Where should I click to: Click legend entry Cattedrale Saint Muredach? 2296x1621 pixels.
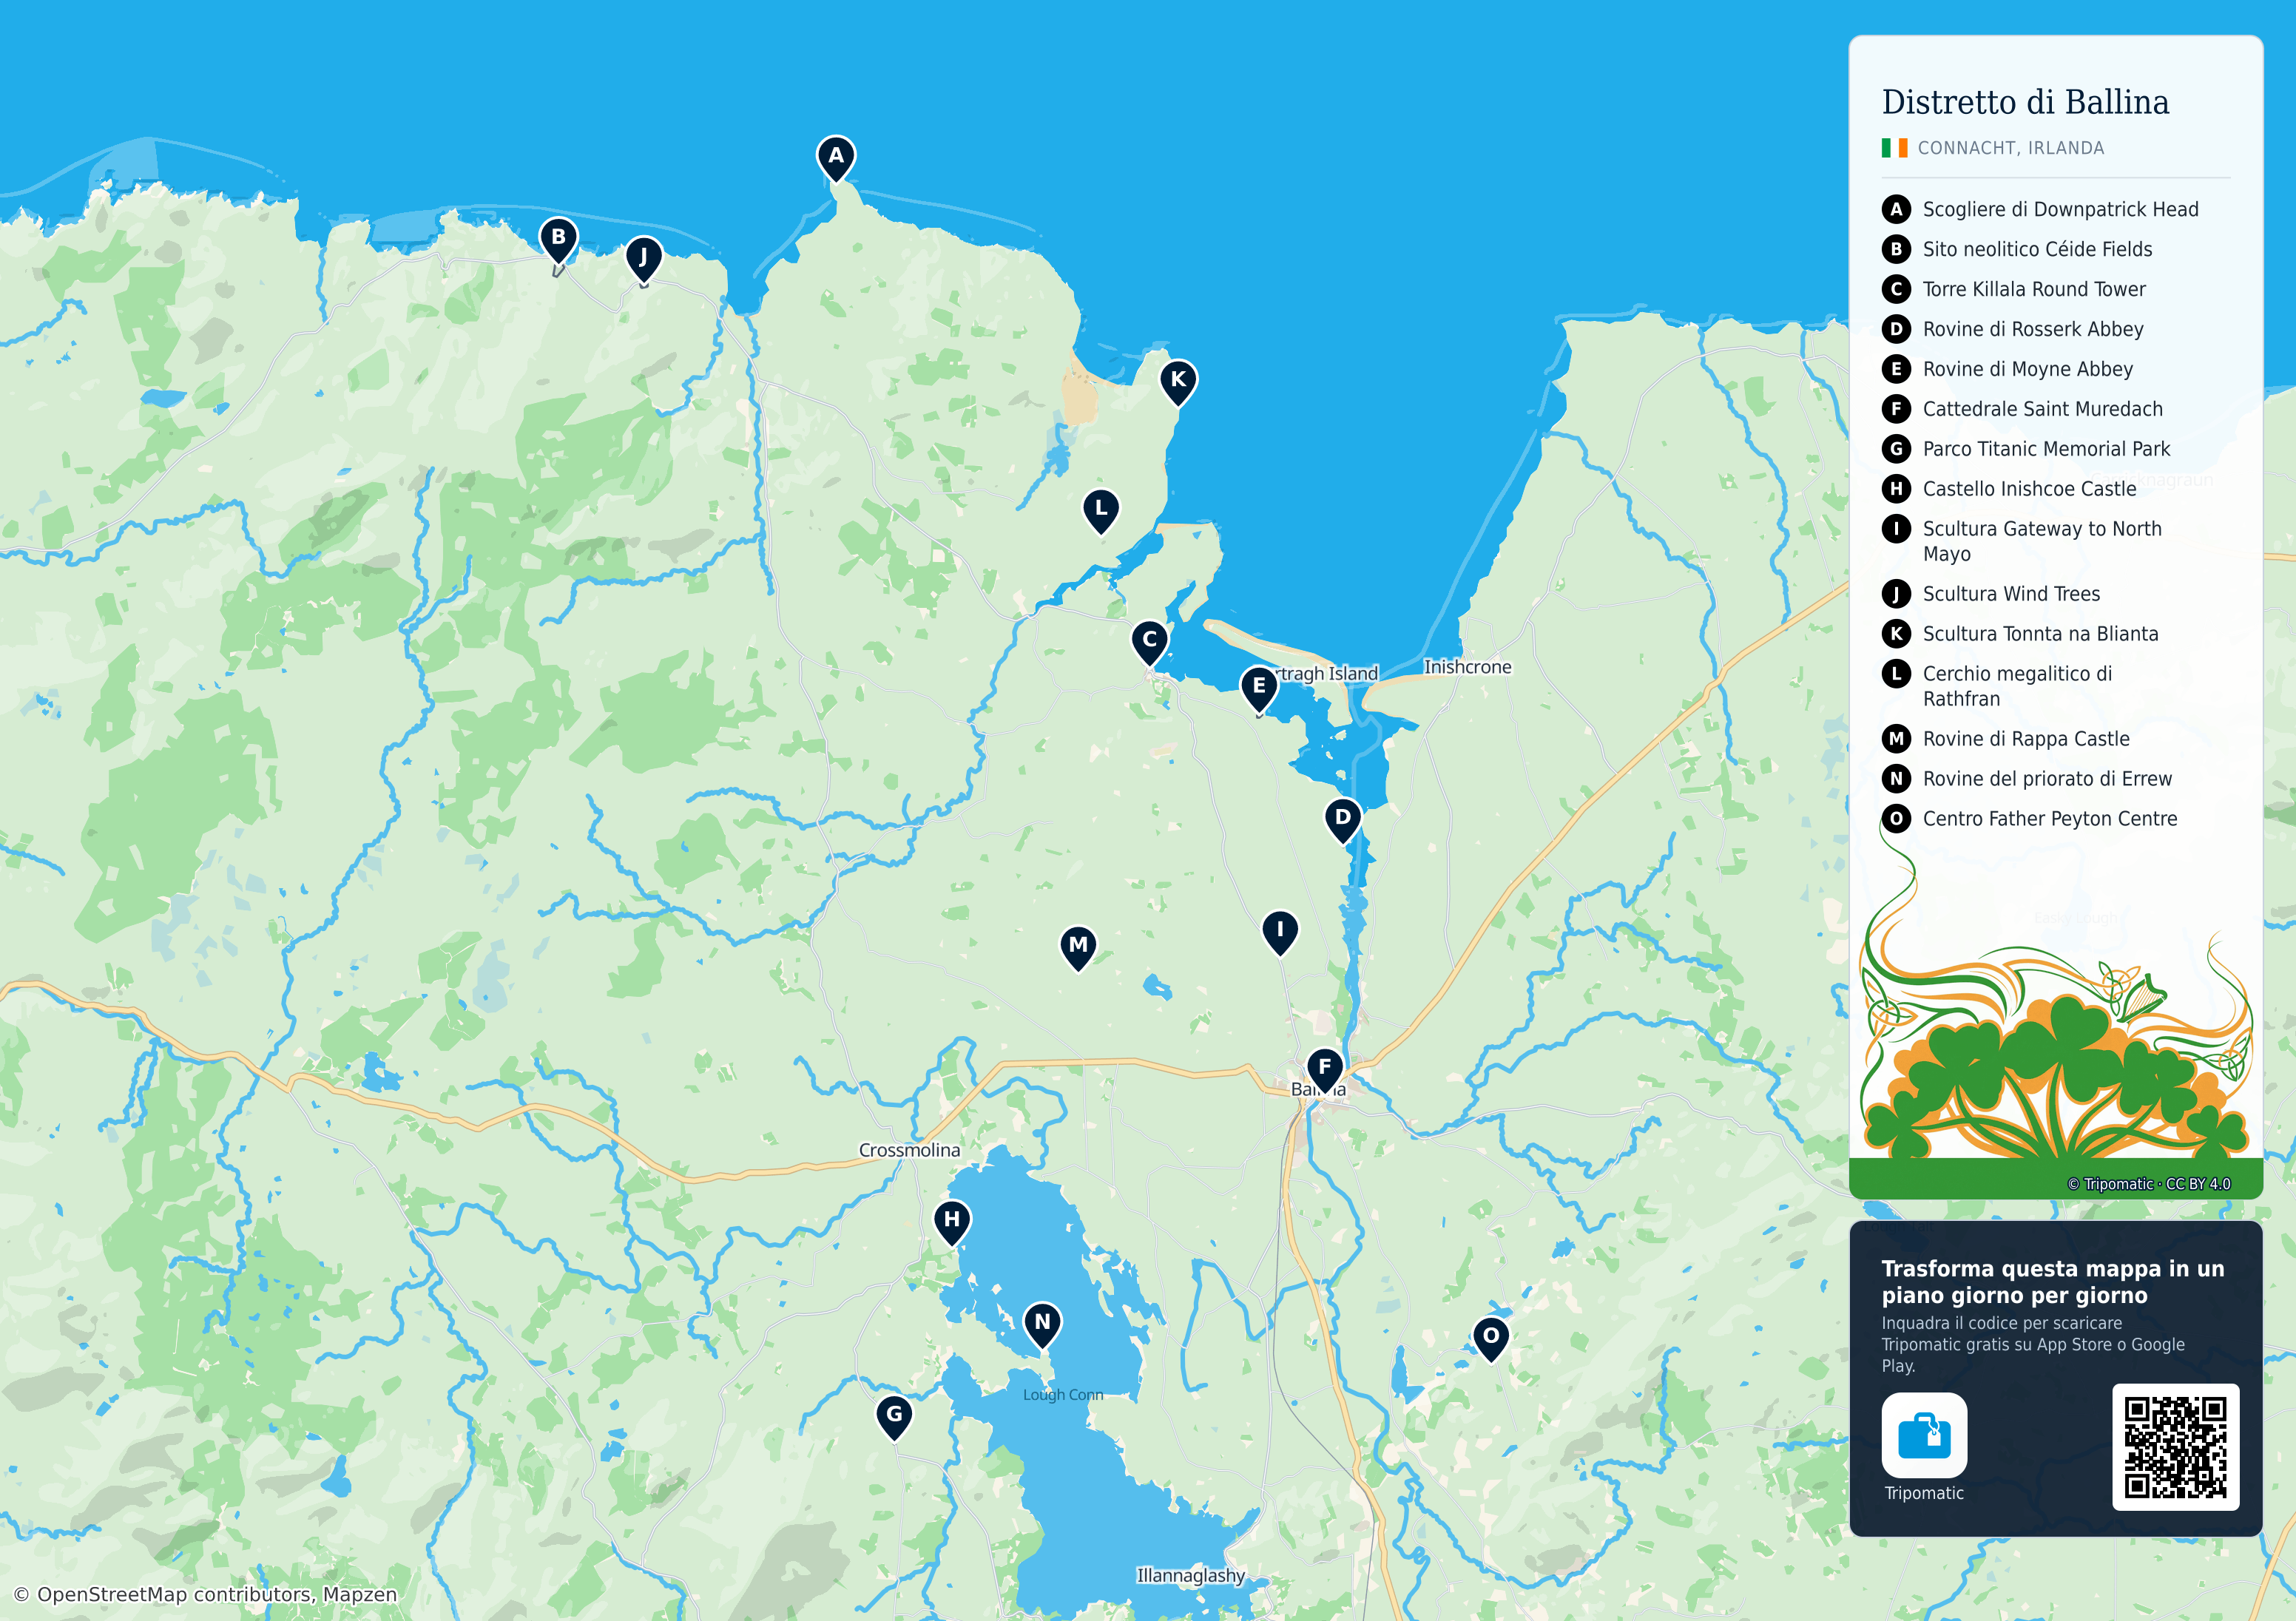(2022, 409)
